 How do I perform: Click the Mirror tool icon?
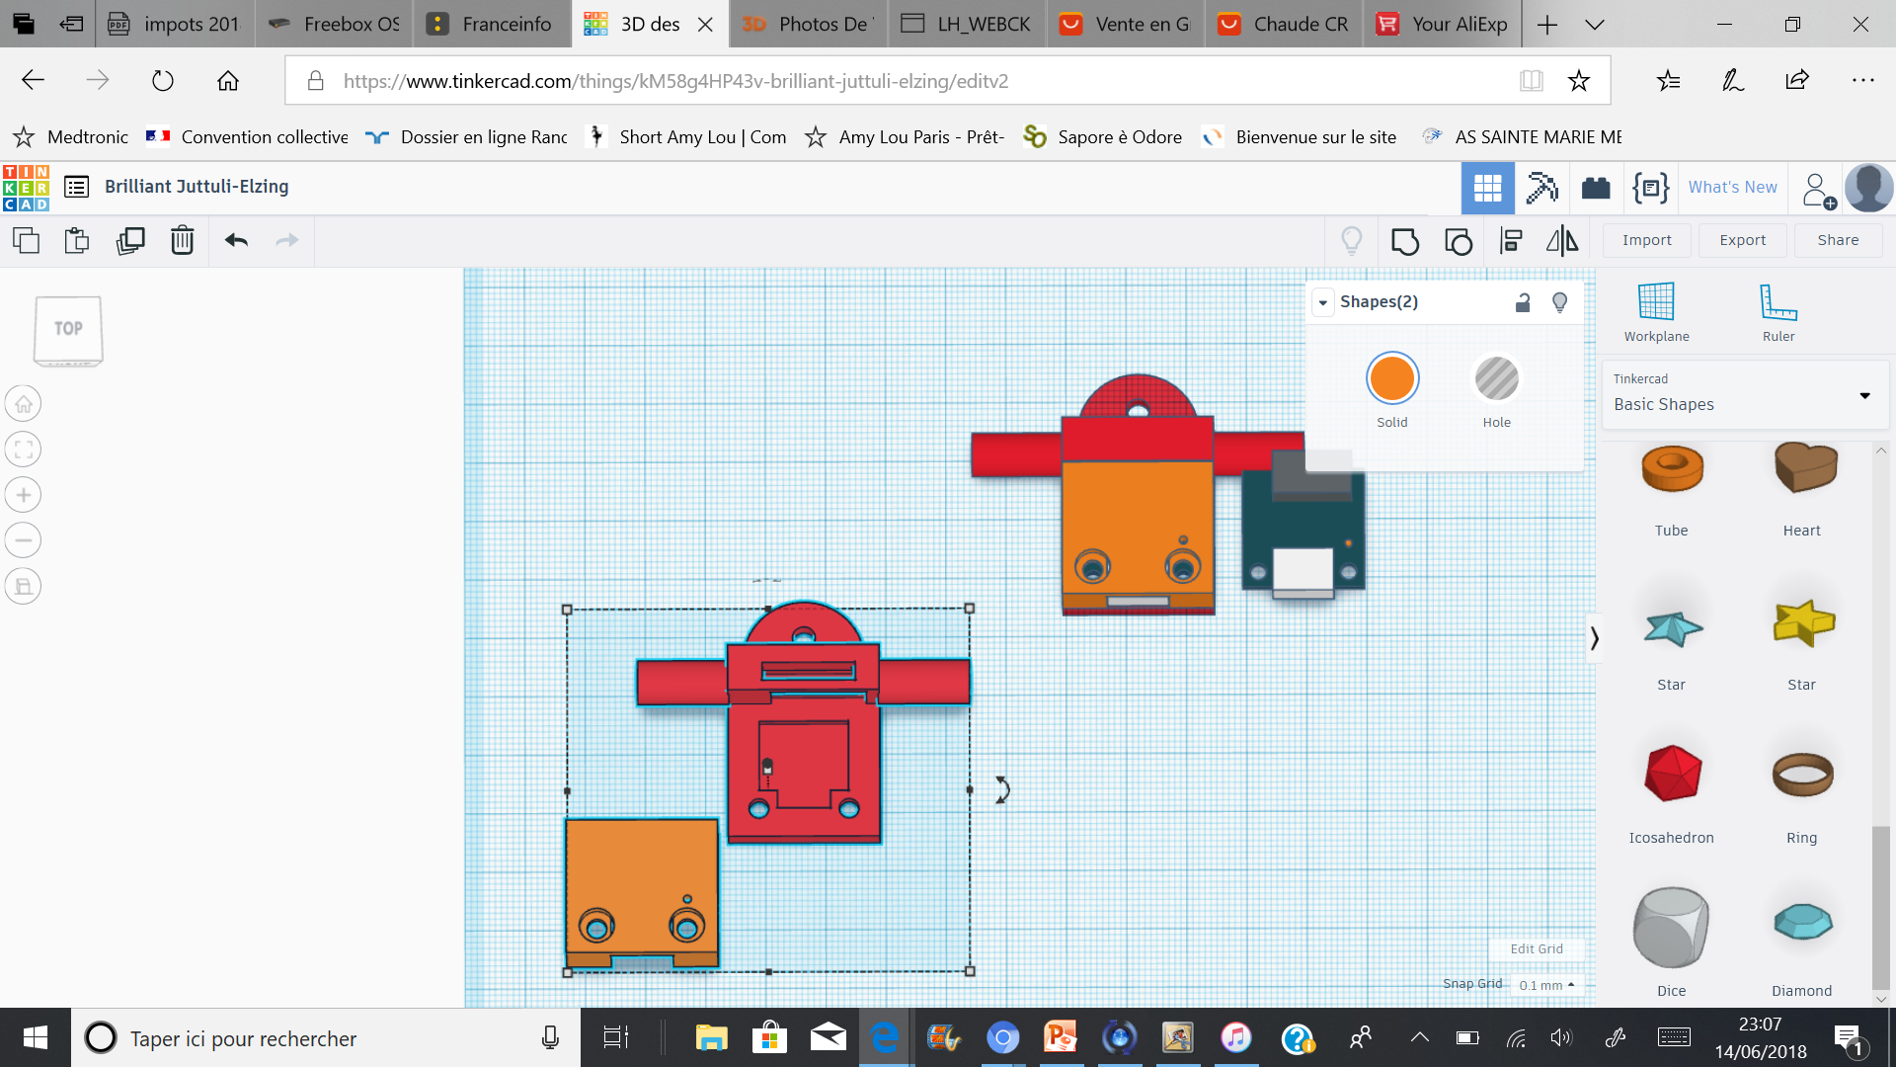coord(1561,241)
